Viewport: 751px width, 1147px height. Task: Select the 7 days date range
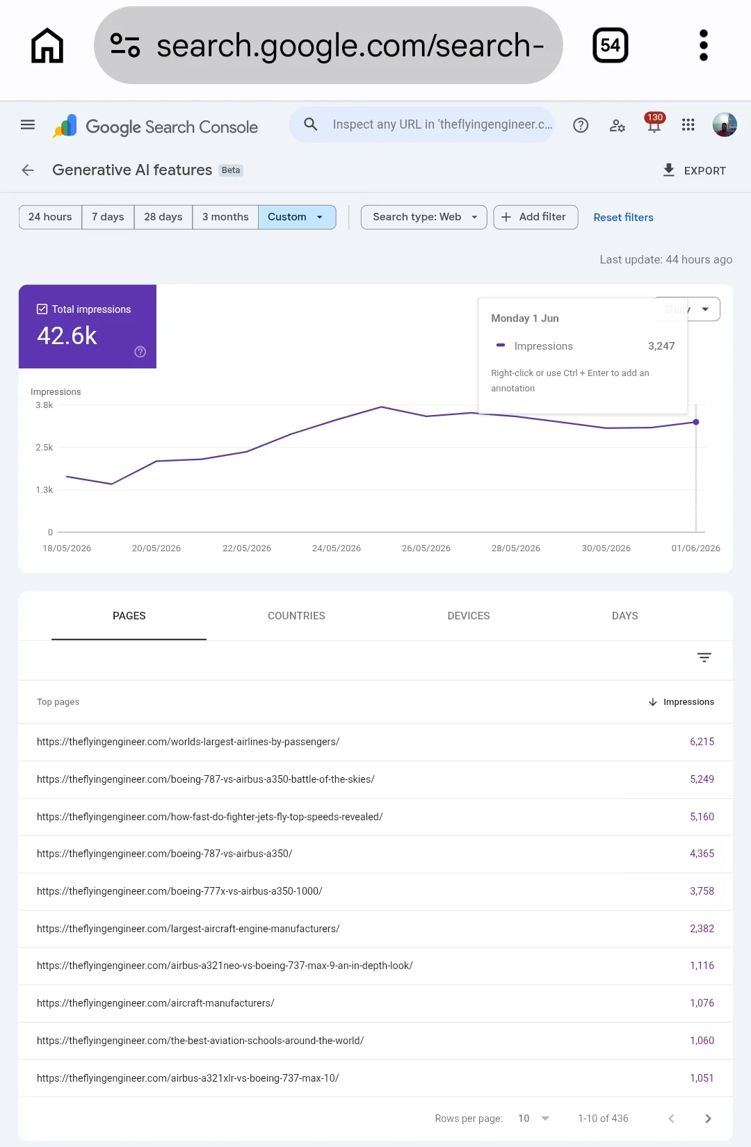pos(108,217)
